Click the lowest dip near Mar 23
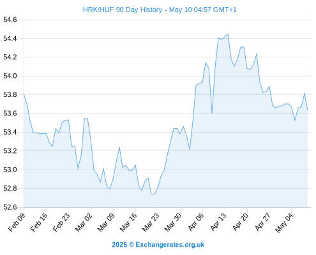Image resolution: width=316 pixels, height=255 pixels. pyautogui.click(x=153, y=194)
